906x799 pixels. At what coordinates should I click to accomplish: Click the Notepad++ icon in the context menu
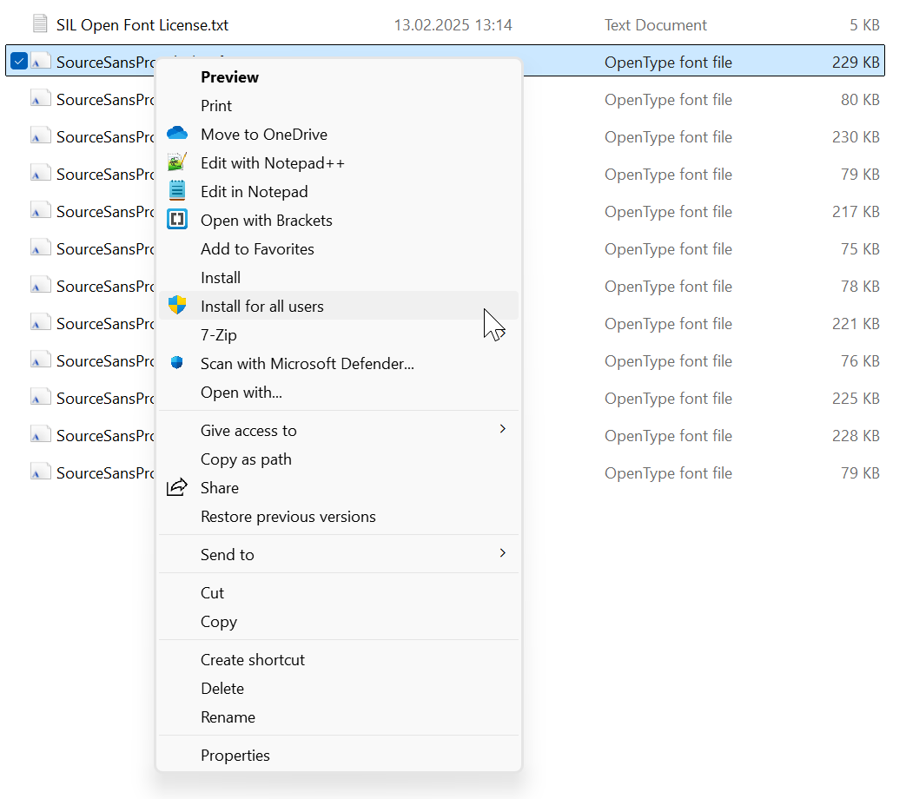click(177, 162)
